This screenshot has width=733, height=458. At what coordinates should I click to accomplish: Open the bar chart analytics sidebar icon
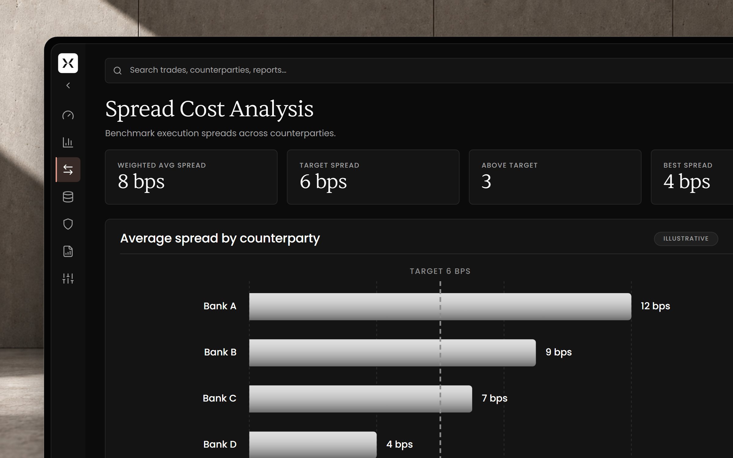point(68,142)
